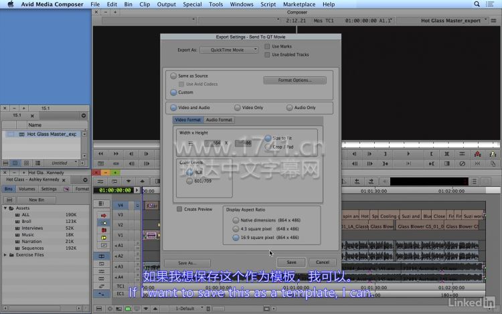
Task: Switch to the Audio Format tab
Action: point(219,120)
